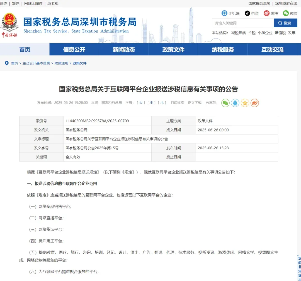Click the floating feedback tab at right edge
This screenshot has width=301, height=281.
coord(299,268)
